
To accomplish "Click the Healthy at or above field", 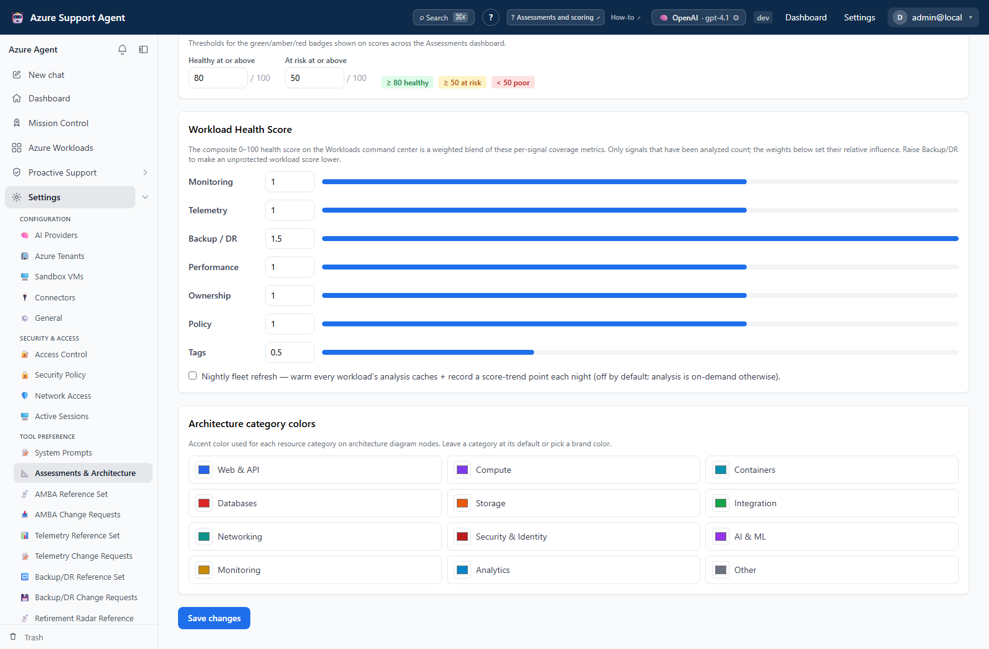I will pyautogui.click(x=218, y=78).
